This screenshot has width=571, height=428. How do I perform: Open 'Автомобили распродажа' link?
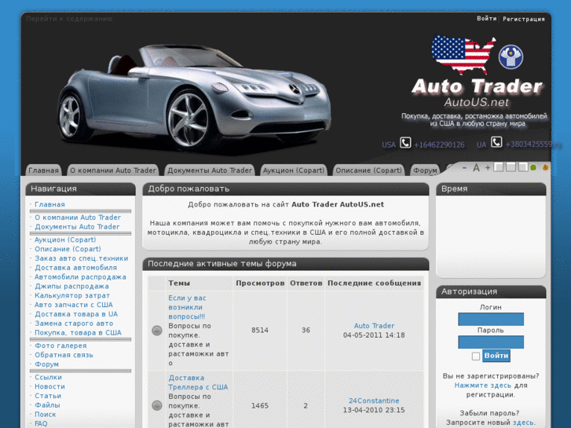click(80, 277)
